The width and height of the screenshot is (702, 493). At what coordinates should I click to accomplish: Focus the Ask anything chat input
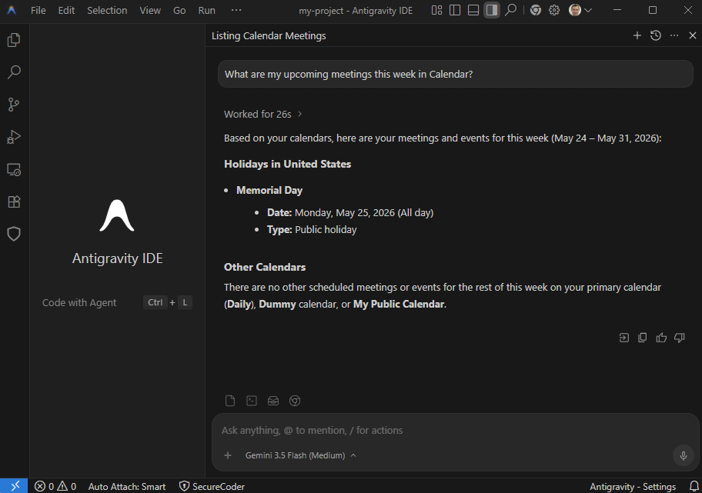(455, 431)
